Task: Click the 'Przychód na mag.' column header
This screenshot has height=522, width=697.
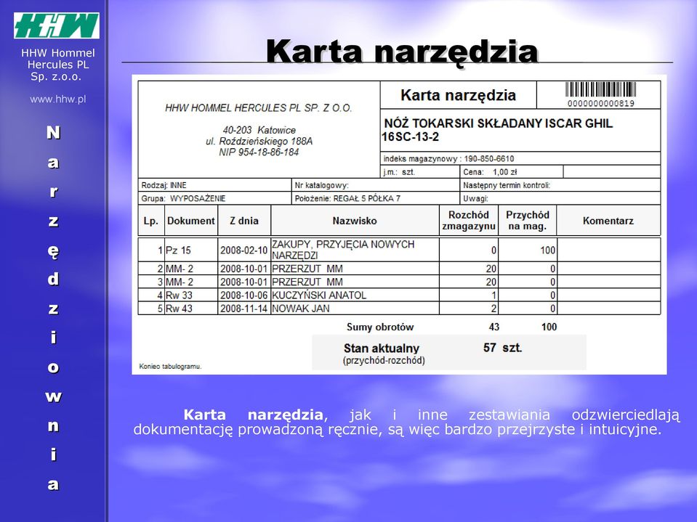Action: [528, 221]
